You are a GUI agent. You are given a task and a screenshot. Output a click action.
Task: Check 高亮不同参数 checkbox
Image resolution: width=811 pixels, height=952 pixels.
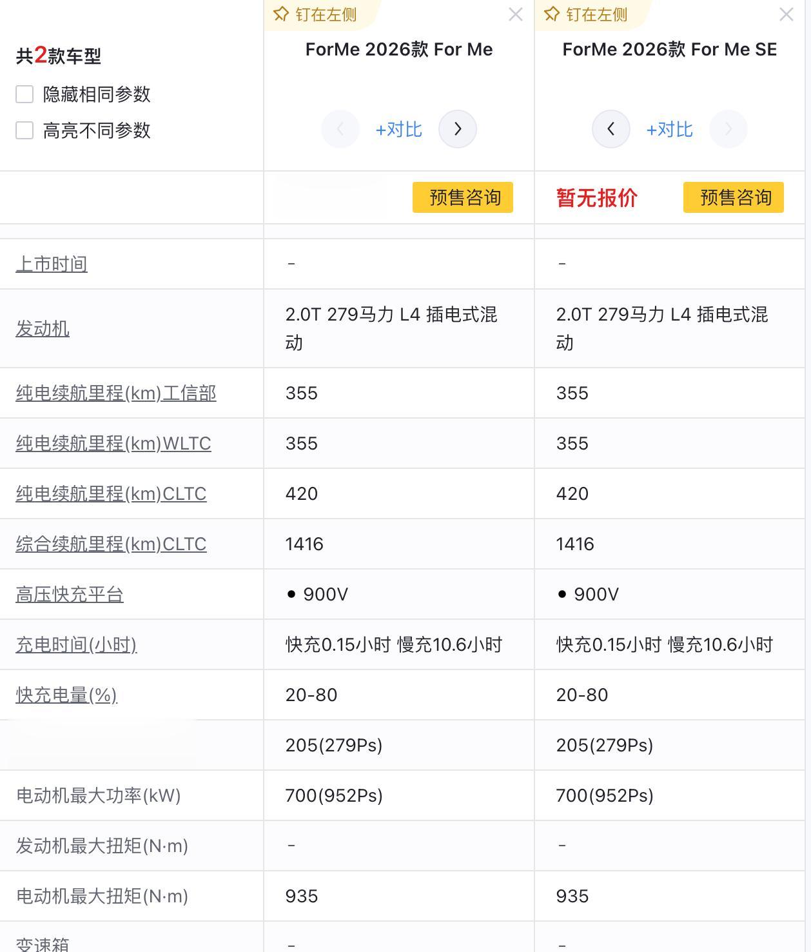pos(24,130)
